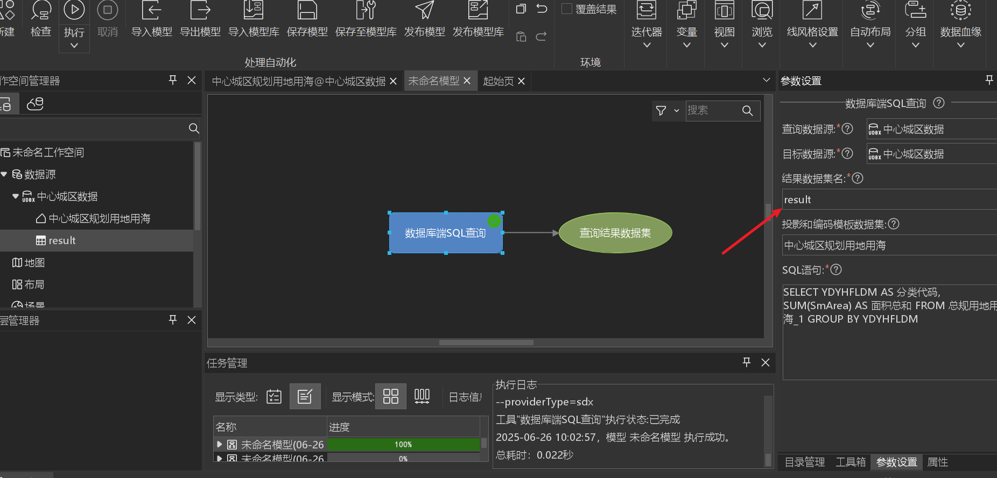Switch to 中心城区规划用地用海@中心城区数据 tab
Viewport: 997px width, 478px height.
click(299, 81)
